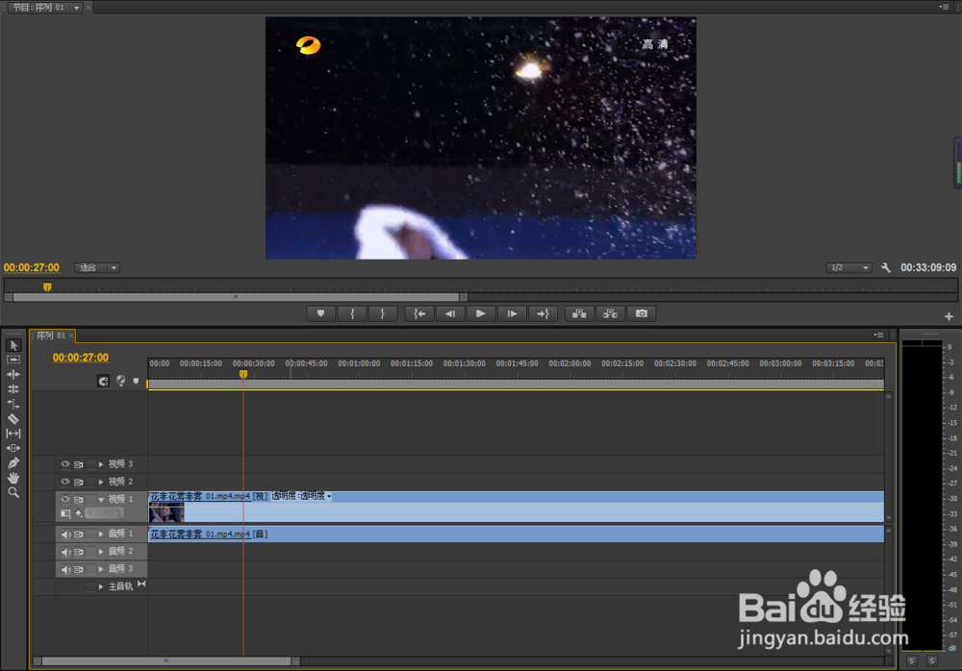962x671 pixels.
Task: Select the Selection arrow tool
Action: click(13, 345)
